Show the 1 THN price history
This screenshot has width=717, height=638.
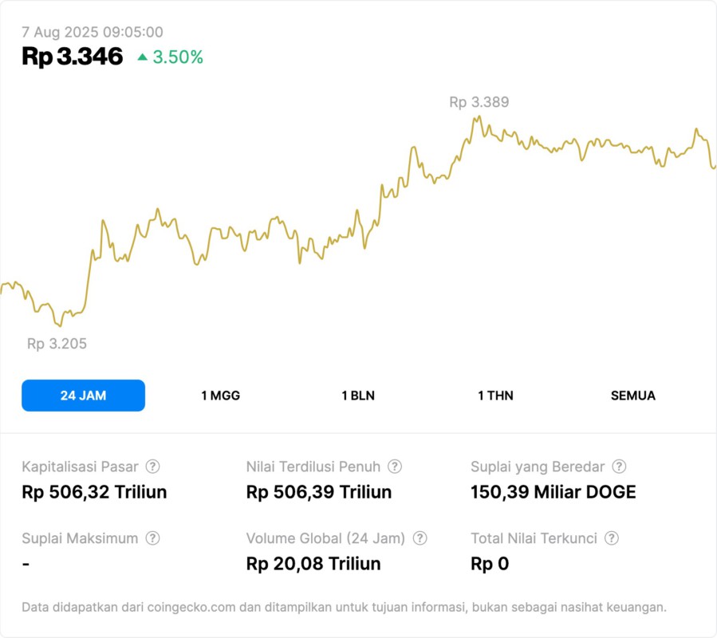click(x=495, y=396)
